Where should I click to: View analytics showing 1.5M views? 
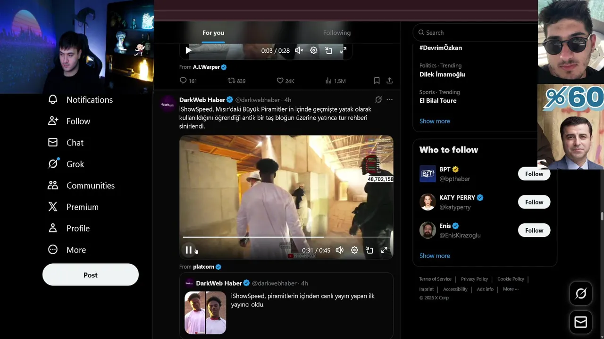pyautogui.click(x=335, y=81)
